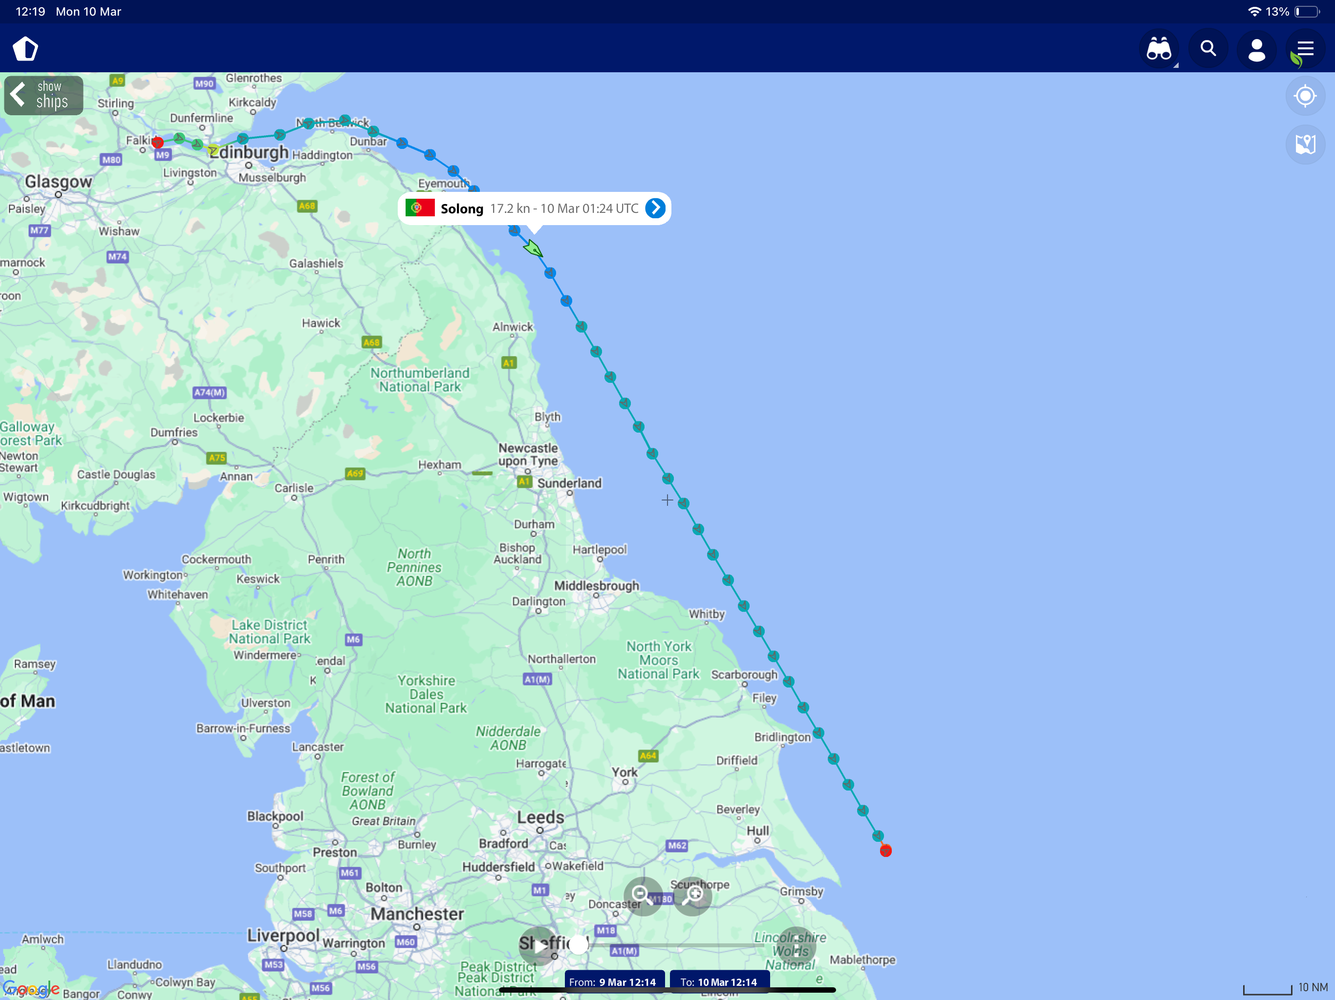Open the binoculars fleet view icon
The height and width of the screenshot is (1000, 1335).
(1158, 49)
